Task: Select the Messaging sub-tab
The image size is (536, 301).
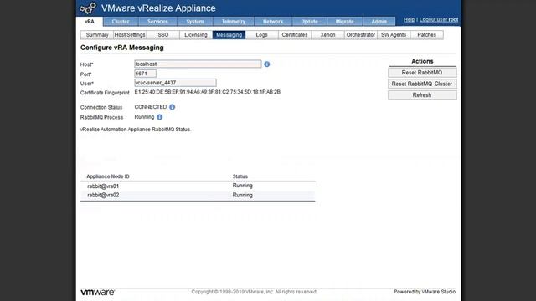Action: (229, 35)
